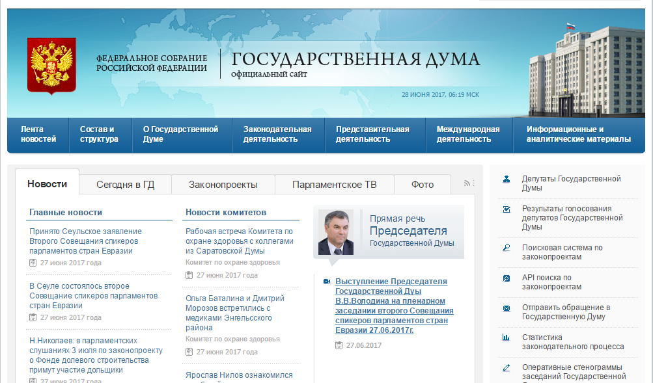The width and height of the screenshot is (653, 383).
Task: Click Комитет по охране здоровья under Engels news
Action: pyautogui.click(x=233, y=339)
